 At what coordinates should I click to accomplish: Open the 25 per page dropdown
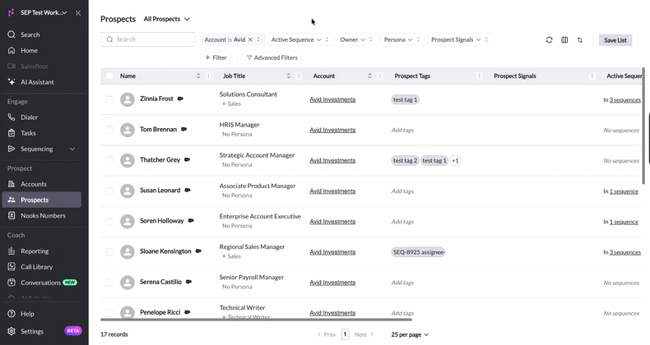[410, 334]
